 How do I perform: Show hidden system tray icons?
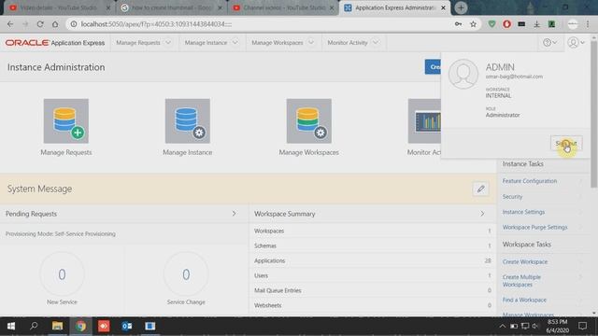point(502,326)
